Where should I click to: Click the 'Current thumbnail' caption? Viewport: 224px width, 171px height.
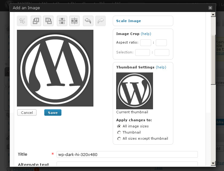point(132,112)
